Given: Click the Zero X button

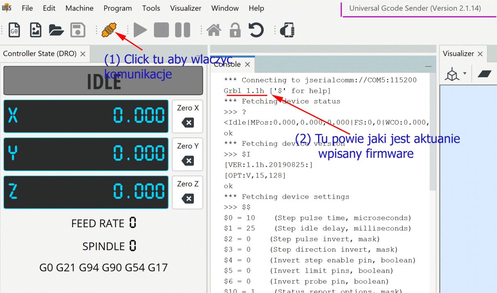Looking at the screenshot, I should 188,116.
